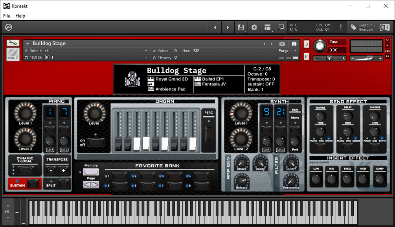
Task: Click the Memory page right arrow
Action: 95,185
